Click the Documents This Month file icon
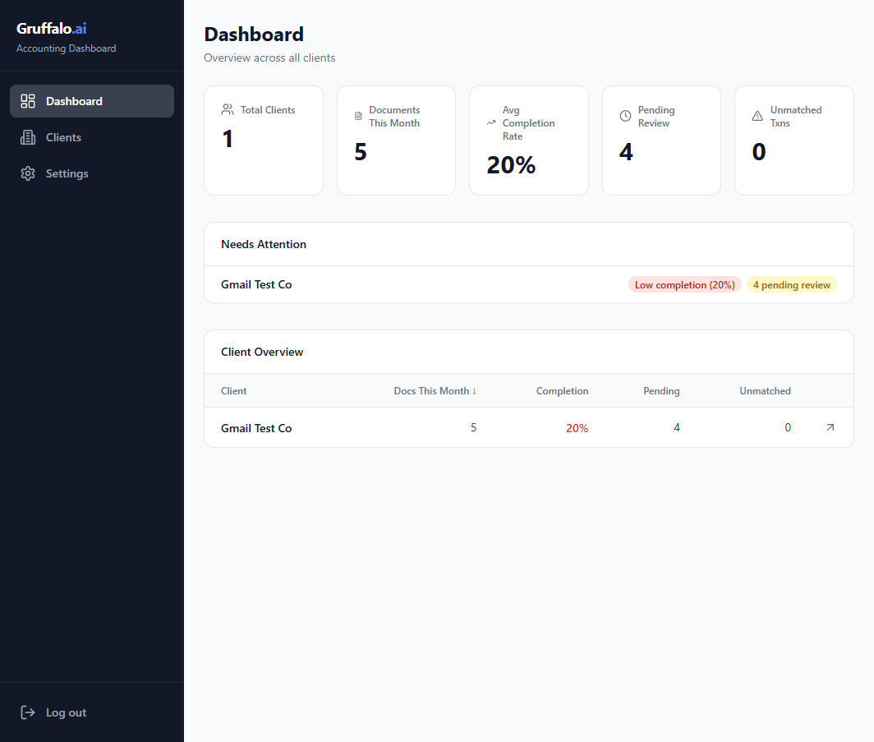 point(358,117)
